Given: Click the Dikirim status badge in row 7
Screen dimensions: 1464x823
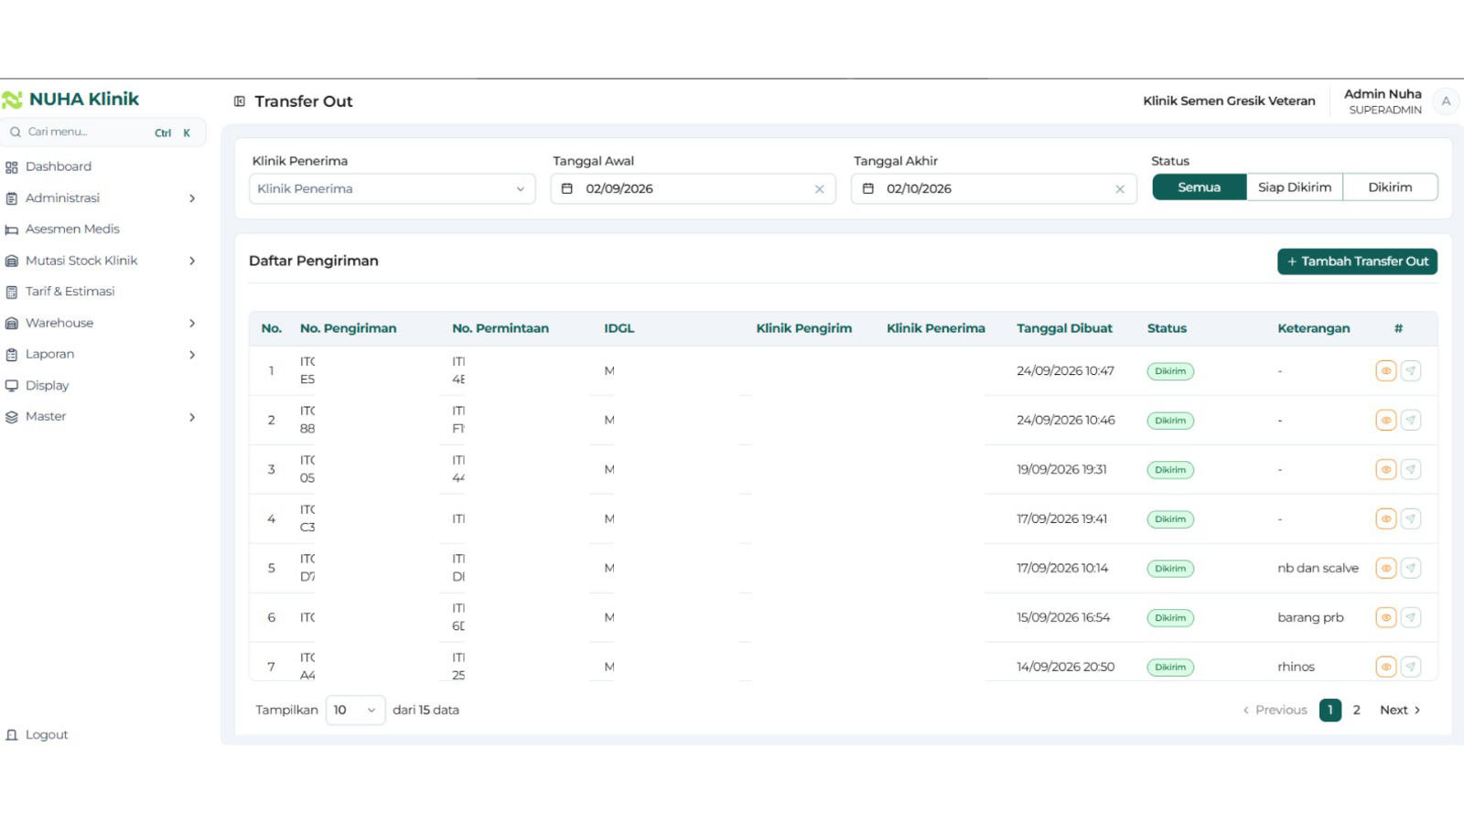Looking at the screenshot, I should coord(1170,668).
